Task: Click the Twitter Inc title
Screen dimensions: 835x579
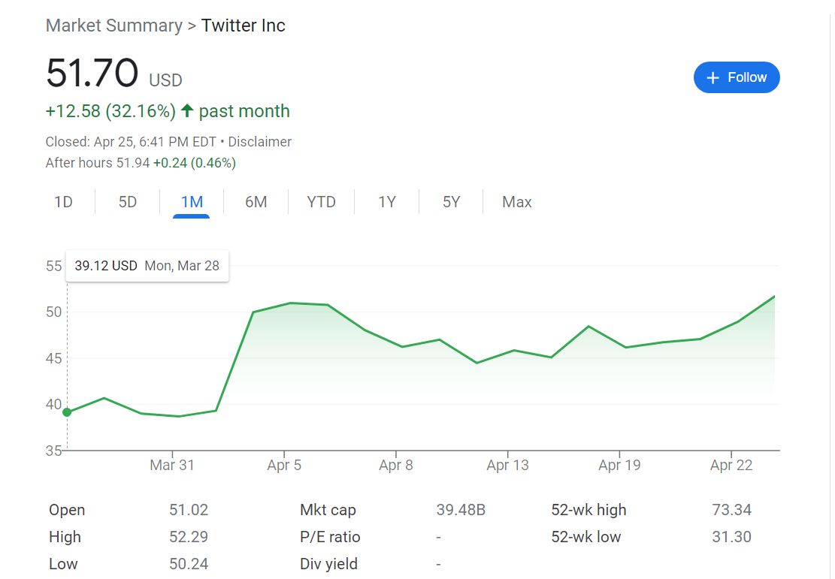Action: click(244, 26)
